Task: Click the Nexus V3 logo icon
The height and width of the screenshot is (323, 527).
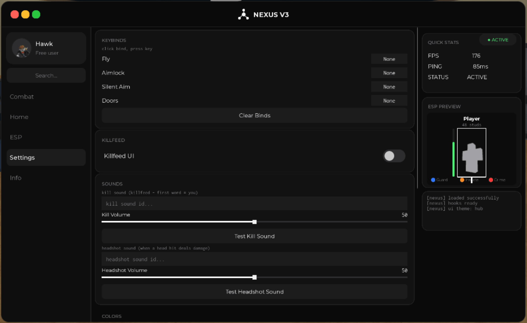Action: coord(243,14)
